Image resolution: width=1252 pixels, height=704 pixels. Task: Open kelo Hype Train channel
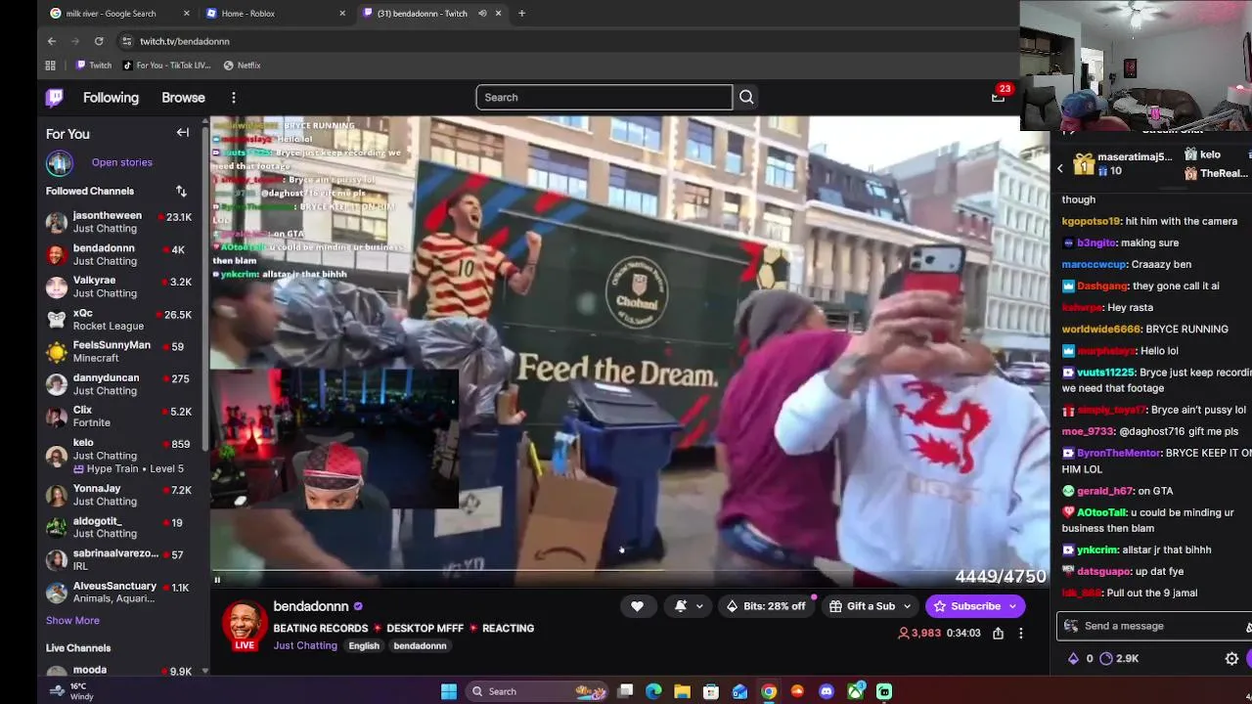(x=119, y=456)
